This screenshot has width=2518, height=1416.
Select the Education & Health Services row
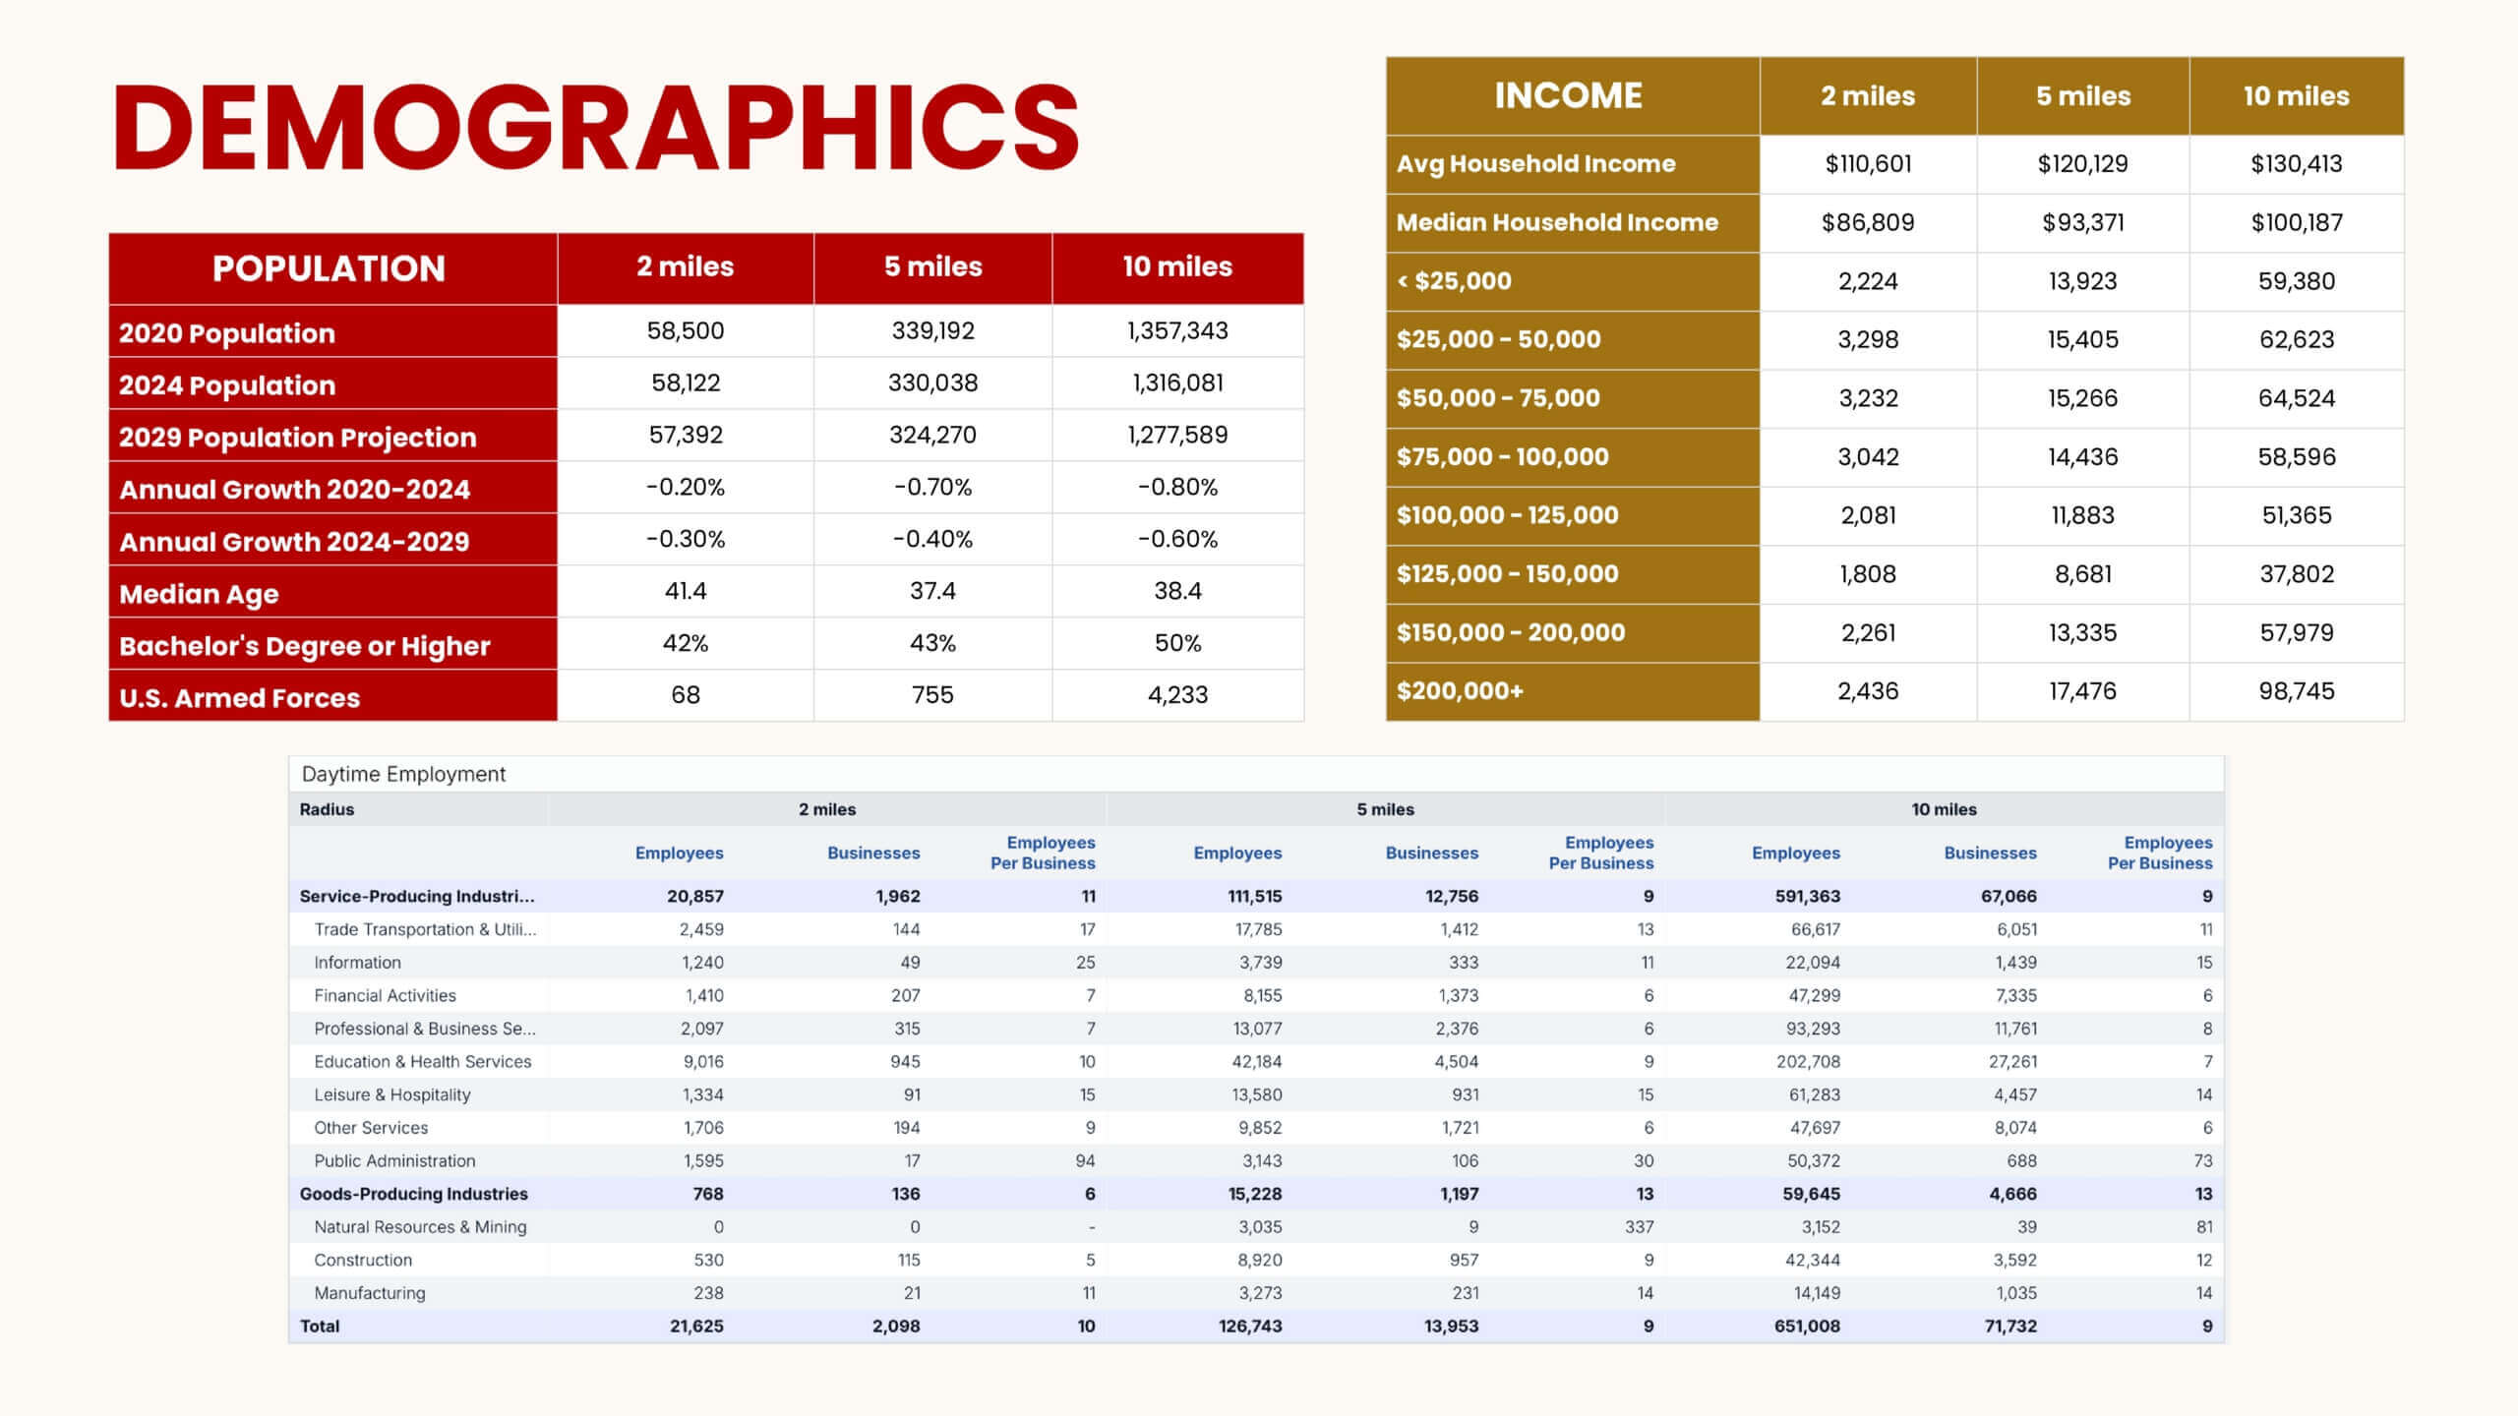click(x=422, y=1061)
